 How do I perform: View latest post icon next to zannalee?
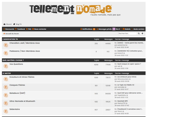click(126, 87)
